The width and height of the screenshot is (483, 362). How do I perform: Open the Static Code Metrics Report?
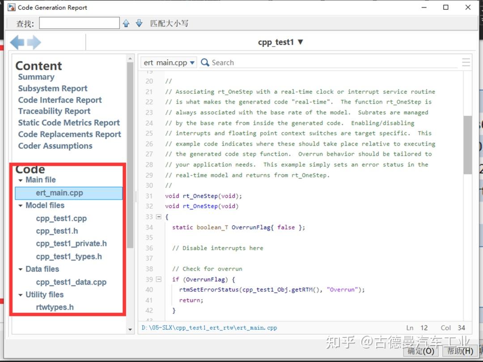coord(68,122)
